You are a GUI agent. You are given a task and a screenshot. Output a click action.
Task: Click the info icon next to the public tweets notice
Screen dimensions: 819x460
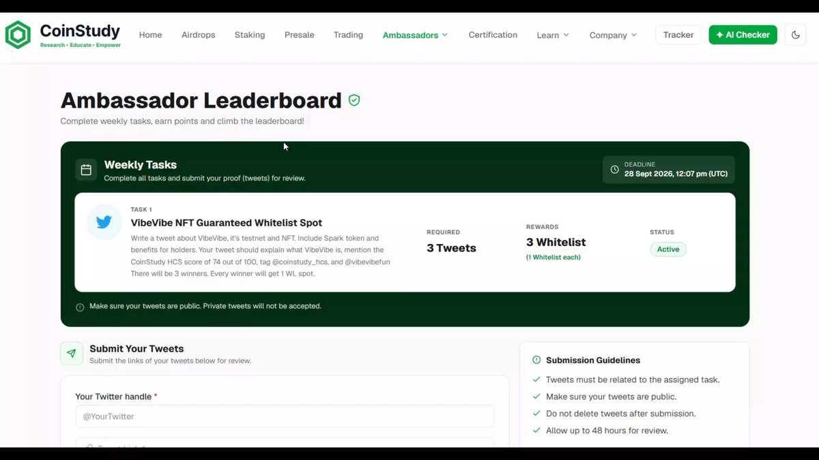(80, 307)
